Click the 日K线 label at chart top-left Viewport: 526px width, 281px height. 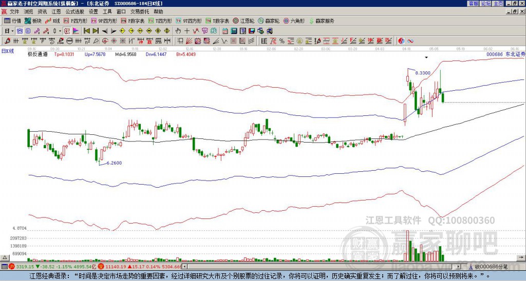pos(8,51)
